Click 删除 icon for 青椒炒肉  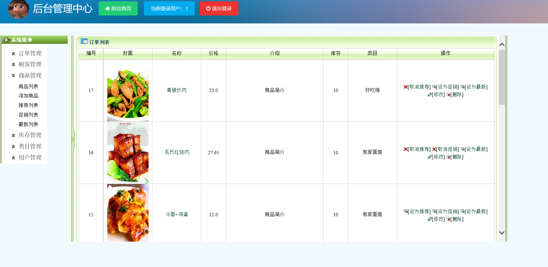click(448, 95)
